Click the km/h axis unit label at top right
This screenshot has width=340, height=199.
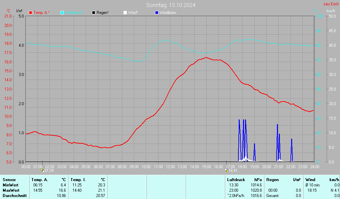pos(331,11)
